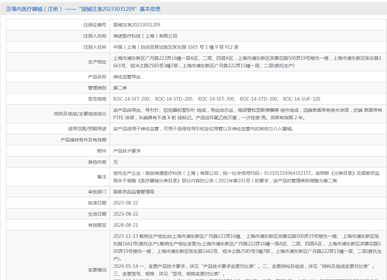Click the management category value 第二类
The image size is (387, 280).
120,88
